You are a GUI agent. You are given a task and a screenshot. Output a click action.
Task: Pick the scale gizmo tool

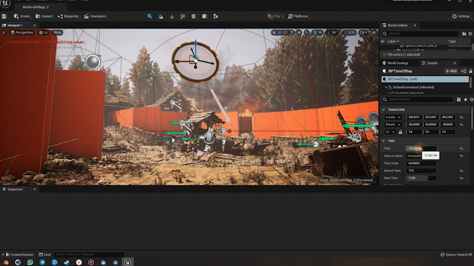click(x=292, y=33)
